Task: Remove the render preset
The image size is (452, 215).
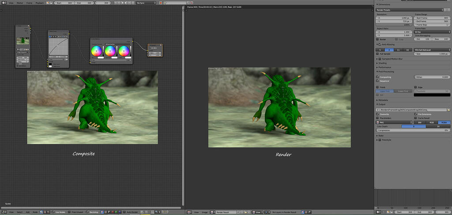Action: 449,10
